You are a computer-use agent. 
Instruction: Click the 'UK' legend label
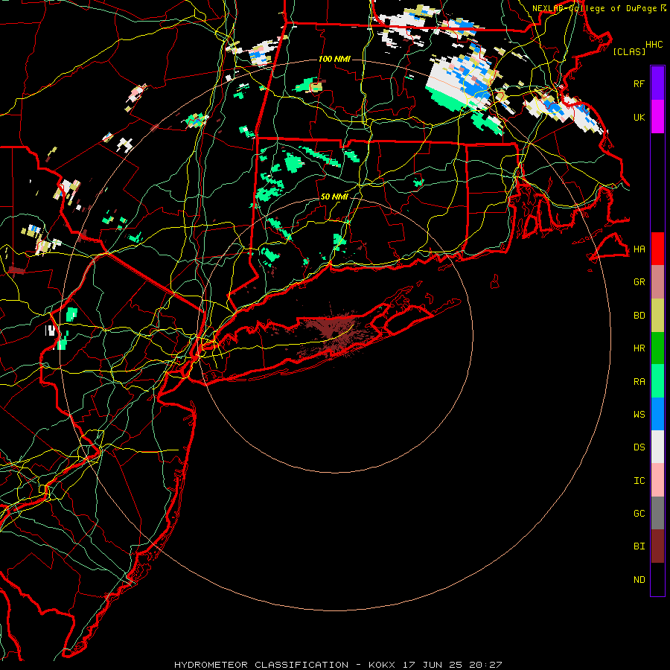639,117
